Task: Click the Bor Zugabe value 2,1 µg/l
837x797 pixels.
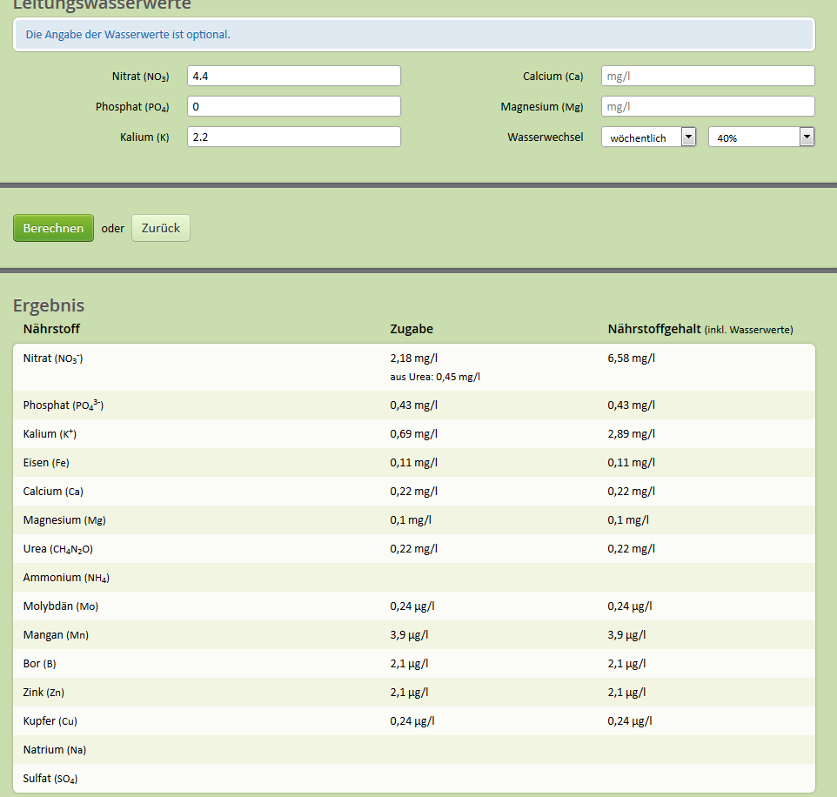Action: 409,664
